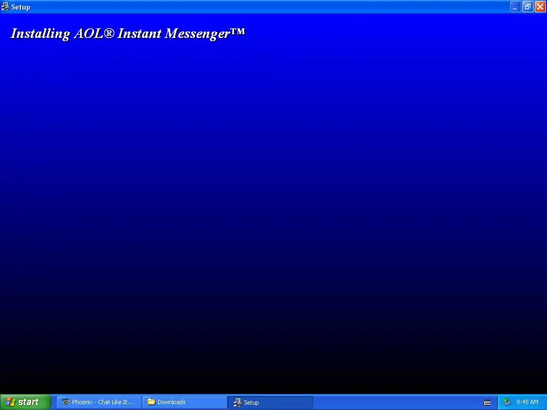This screenshot has height=410, width=547.
Task: Click the network tray icon beside clock
Action: 507,402
